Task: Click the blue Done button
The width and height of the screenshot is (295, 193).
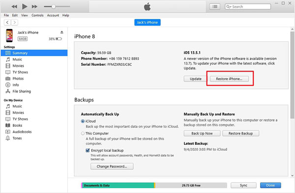Action: [x=270, y=185]
